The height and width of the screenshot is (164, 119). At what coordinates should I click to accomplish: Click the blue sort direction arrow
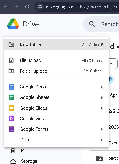(111, 79)
